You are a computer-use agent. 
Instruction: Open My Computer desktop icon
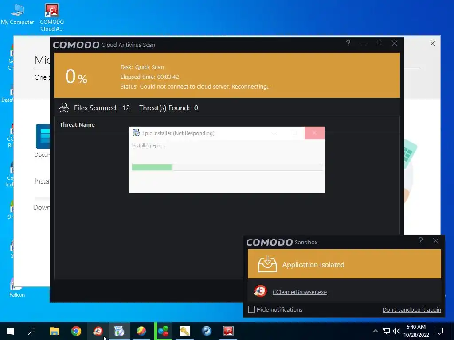[x=17, y=14]
